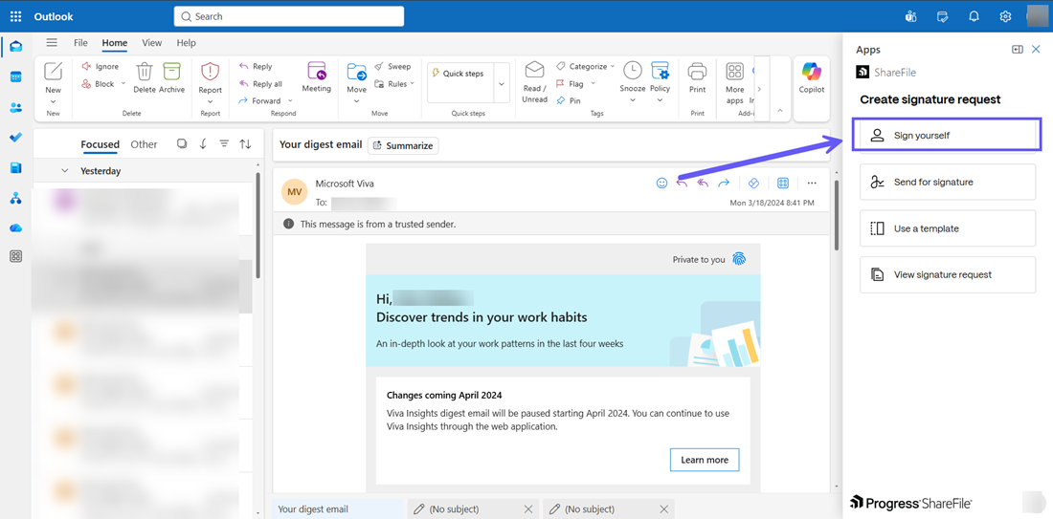Open the Help ribbon tab
The image size is (1053, 519).
click(186, 43)
